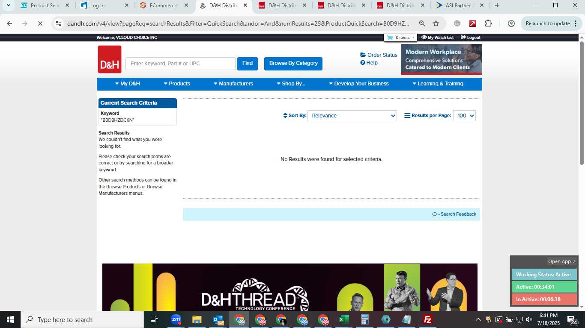Click the Search Feedback speech bubble icon
This screenshot has height=328, width=585.
[x=435, y=214]
